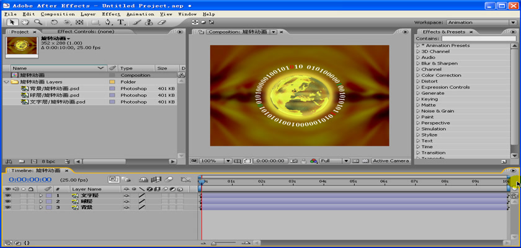
Task: Click the delete trash icon in Project panel
Action: (x=68, y=161)
